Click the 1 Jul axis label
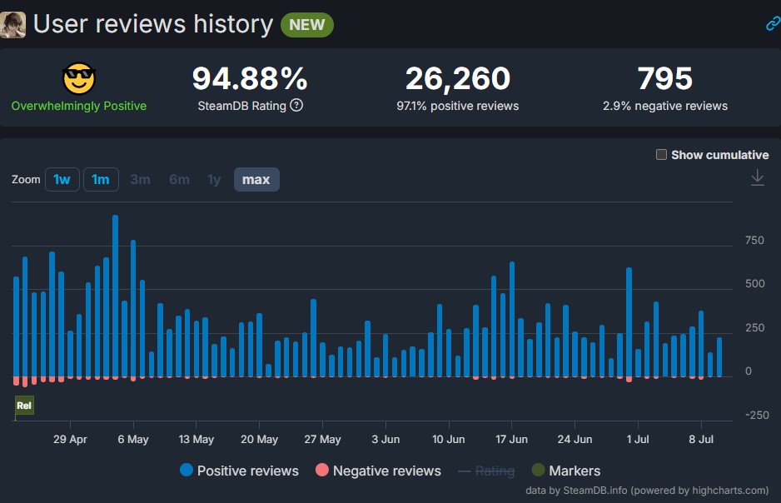 coord(638,439)
